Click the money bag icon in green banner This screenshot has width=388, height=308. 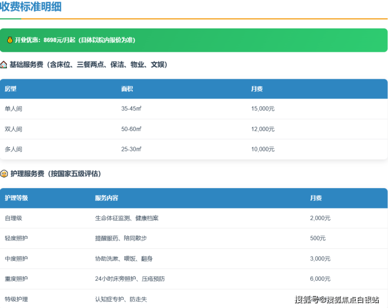9,40
